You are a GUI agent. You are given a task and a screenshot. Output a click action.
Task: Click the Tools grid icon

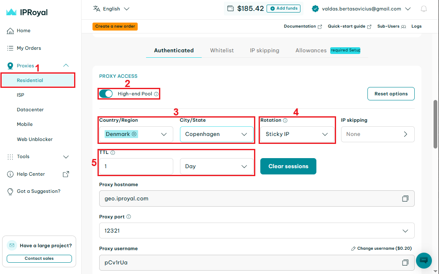[10, 157]
